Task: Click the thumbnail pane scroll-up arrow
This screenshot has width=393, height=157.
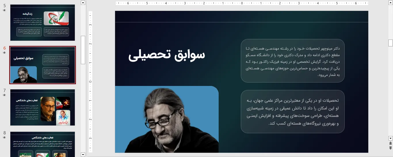Action: [x=83, y=3]
